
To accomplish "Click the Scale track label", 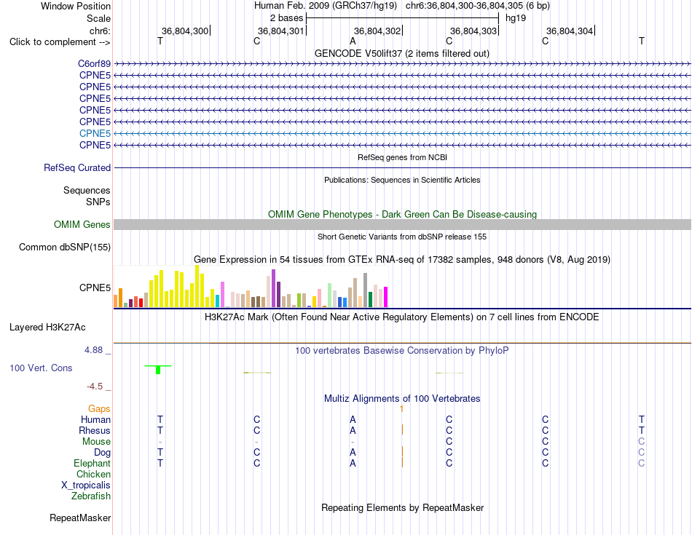I will (98, 19).
